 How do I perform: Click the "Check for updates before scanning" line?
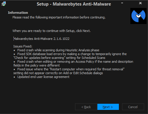(x=59, y=58)
